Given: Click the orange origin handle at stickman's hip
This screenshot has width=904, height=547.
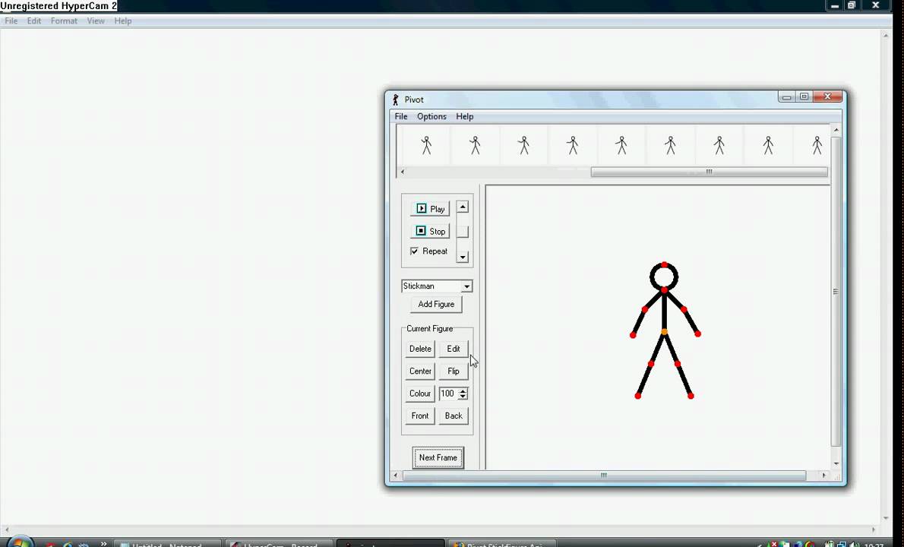Looking at the screenshot, I should [664, 332].
